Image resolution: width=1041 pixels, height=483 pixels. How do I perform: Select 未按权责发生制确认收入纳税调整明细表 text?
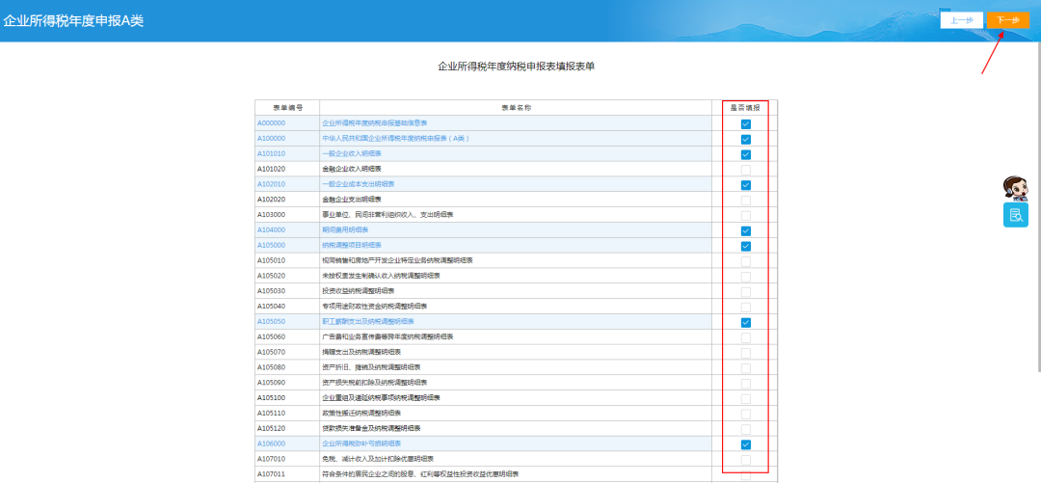pos(381,276)
